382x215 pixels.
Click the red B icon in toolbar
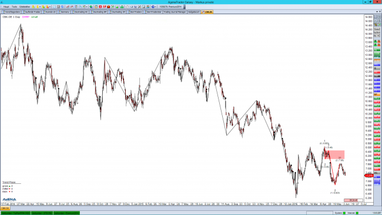[x=100, y=6]
